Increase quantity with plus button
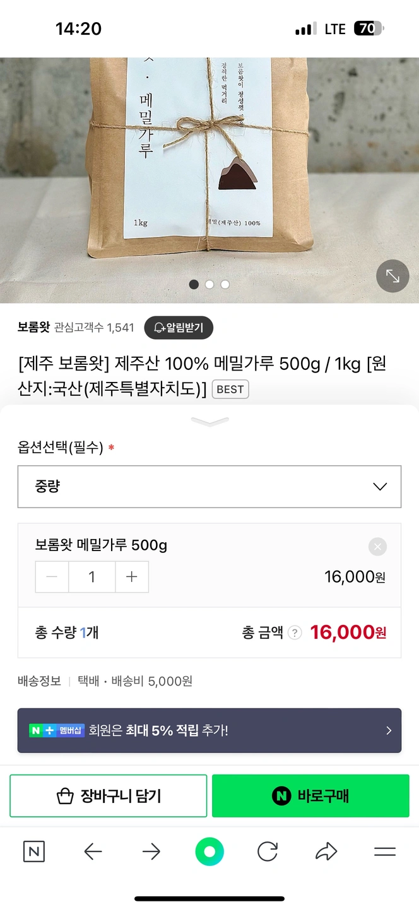 pos(131,577)
